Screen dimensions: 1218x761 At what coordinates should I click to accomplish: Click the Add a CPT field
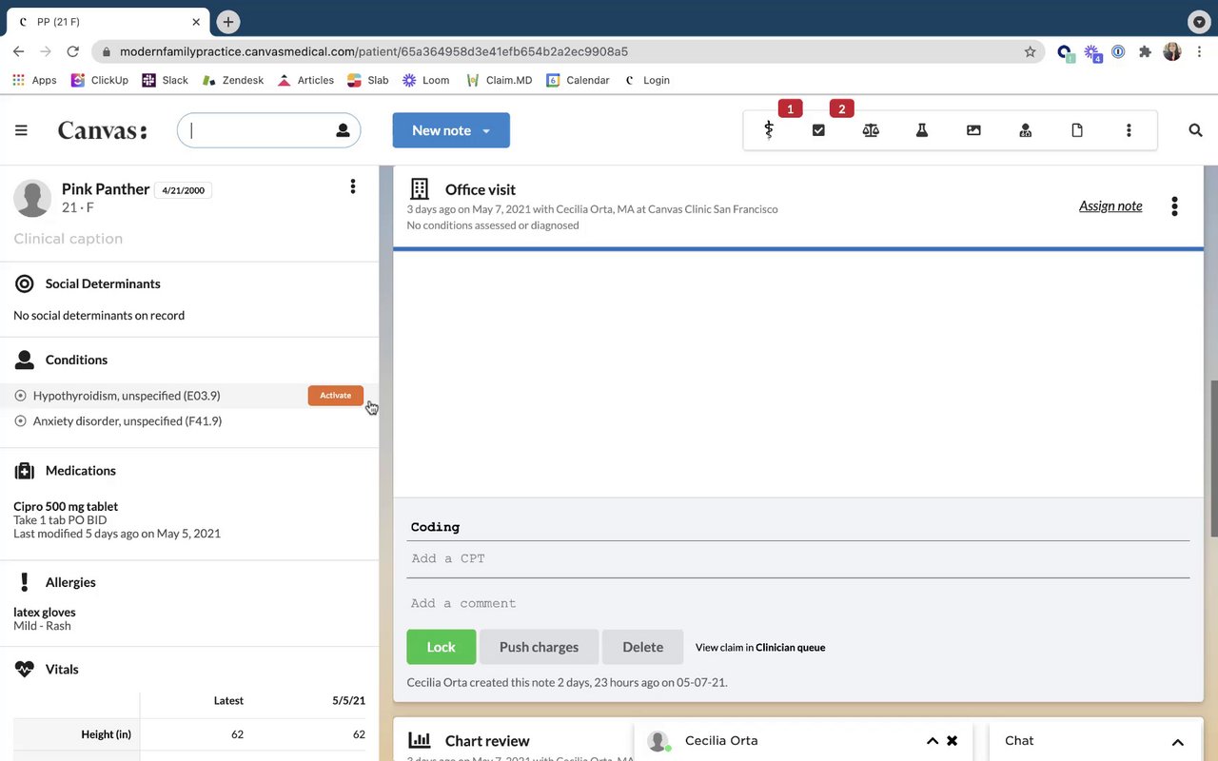point(799,559)
